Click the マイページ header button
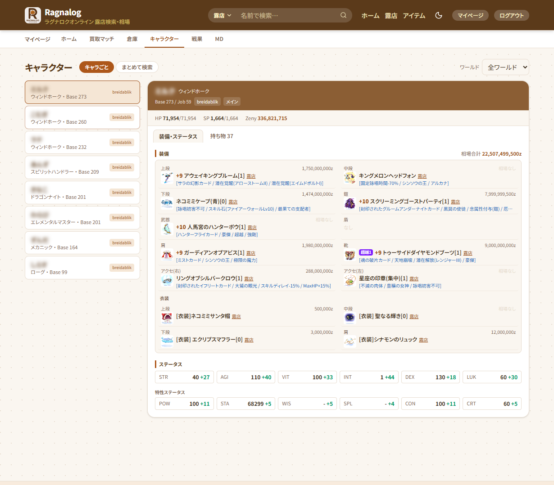 pos(470,15)
